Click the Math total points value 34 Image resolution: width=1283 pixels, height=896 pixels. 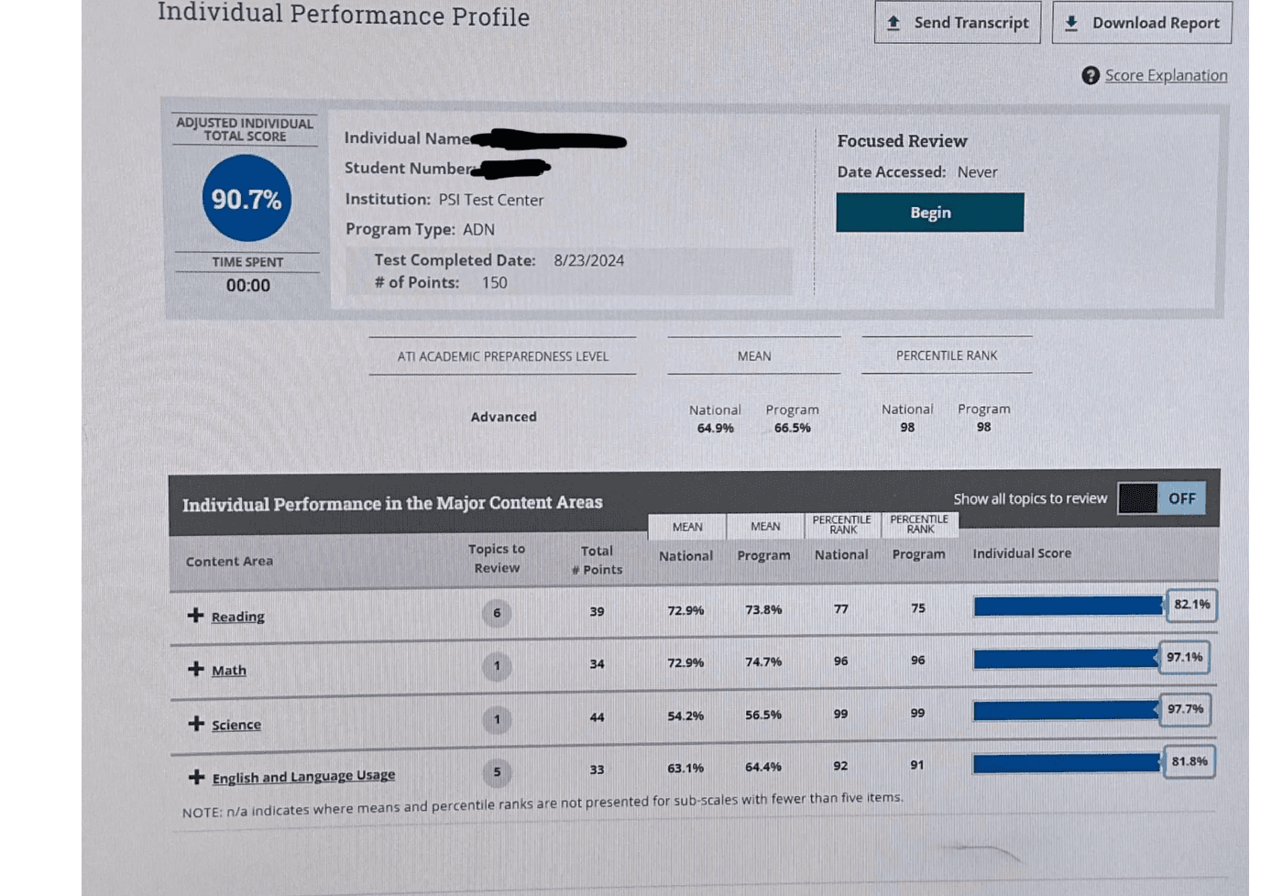click(x=597, y=664)
